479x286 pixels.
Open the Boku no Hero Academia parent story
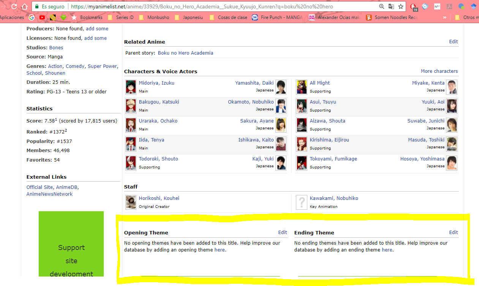(x=185, y=53)
